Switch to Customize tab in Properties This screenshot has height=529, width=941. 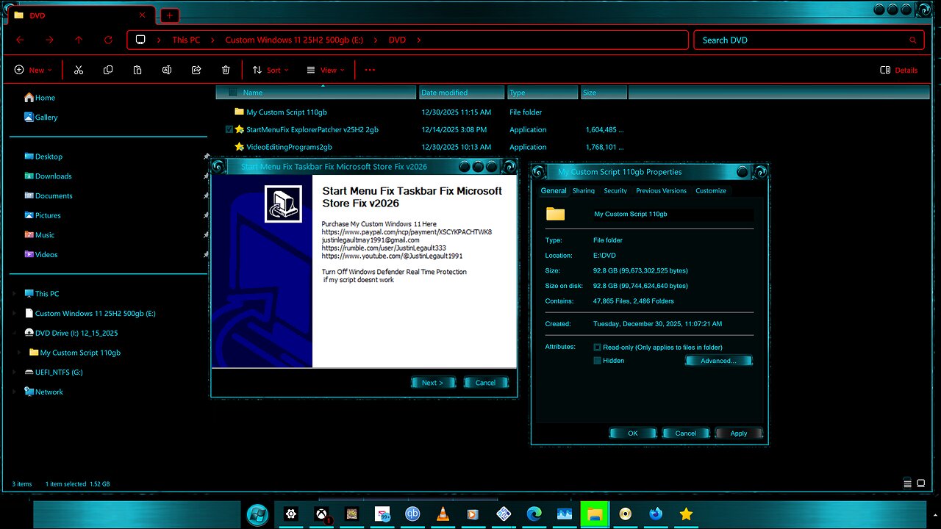[x=711, y=191]
